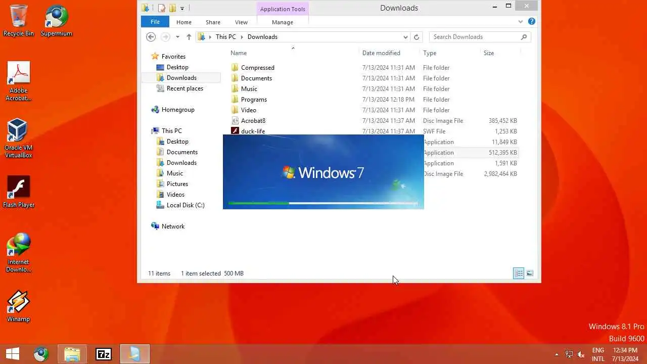647x364 pixels.
Task: Open the Customize Quick Access Toolbar dropdown
Action: pos(182,8)
